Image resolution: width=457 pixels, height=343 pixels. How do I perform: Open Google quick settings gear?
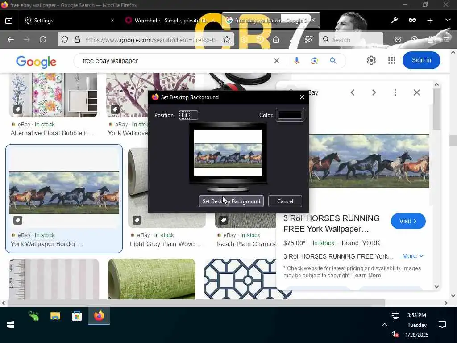371,60
